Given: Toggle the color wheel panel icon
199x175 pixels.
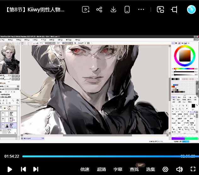Looking at the screenshot, I should [x=173, y=43].
